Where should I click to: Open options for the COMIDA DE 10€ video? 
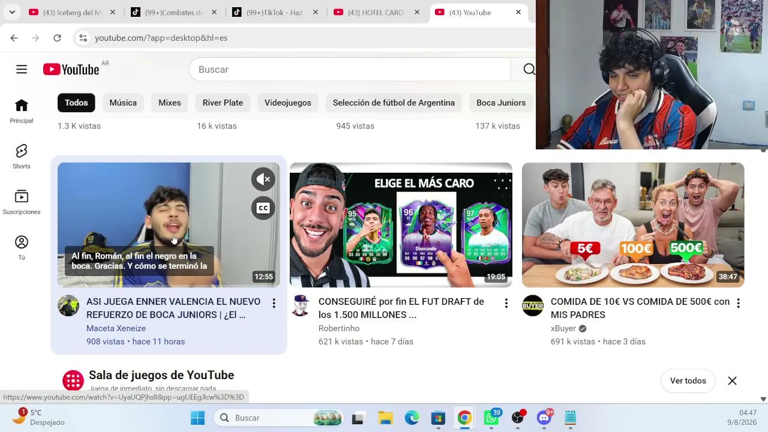click(x=739, y=304)
